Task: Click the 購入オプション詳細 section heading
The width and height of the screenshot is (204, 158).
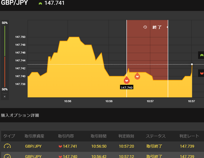Action: (x=20, y=115)
